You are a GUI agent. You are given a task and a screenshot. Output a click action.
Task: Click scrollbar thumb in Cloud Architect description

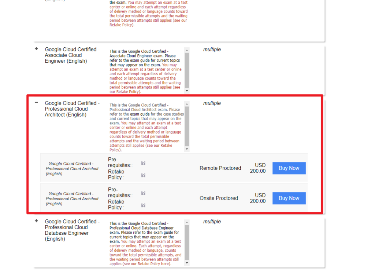point(187,126)
